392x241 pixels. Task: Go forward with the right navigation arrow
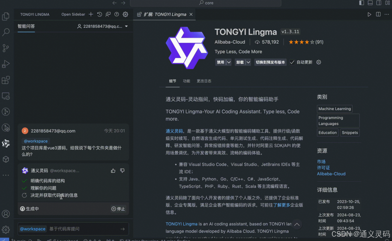pos(123,3)
